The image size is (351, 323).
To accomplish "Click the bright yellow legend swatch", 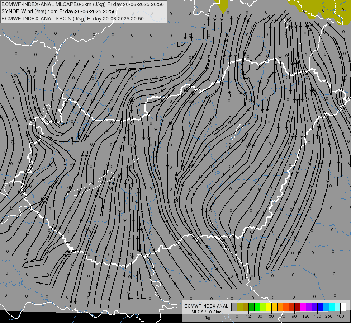I will pyautogui.click(x=269, y=307).
